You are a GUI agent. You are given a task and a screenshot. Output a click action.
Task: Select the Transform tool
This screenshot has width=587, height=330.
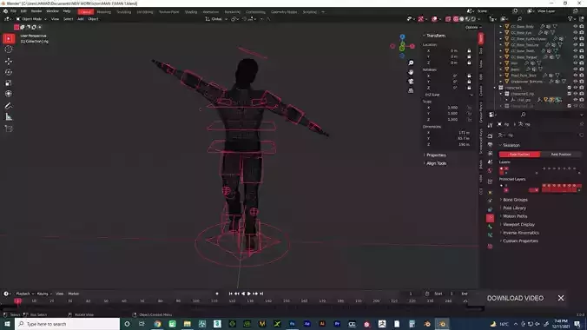[9, 94]
